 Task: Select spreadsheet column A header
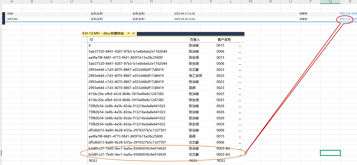coord(12,2)
